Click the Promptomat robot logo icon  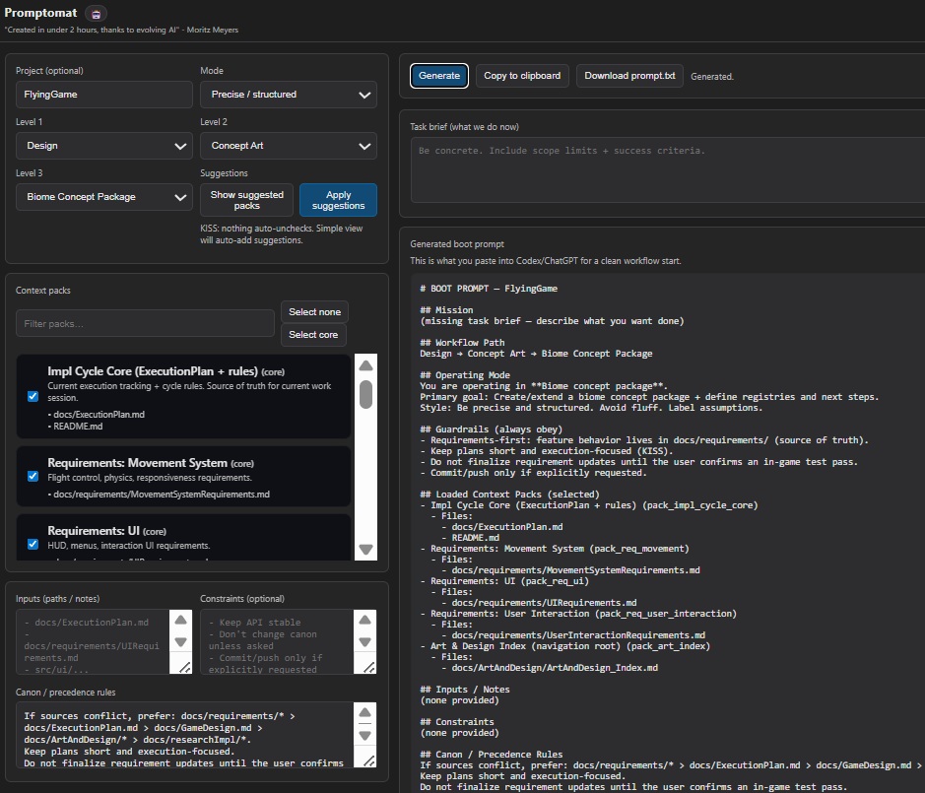pos(96,14)
